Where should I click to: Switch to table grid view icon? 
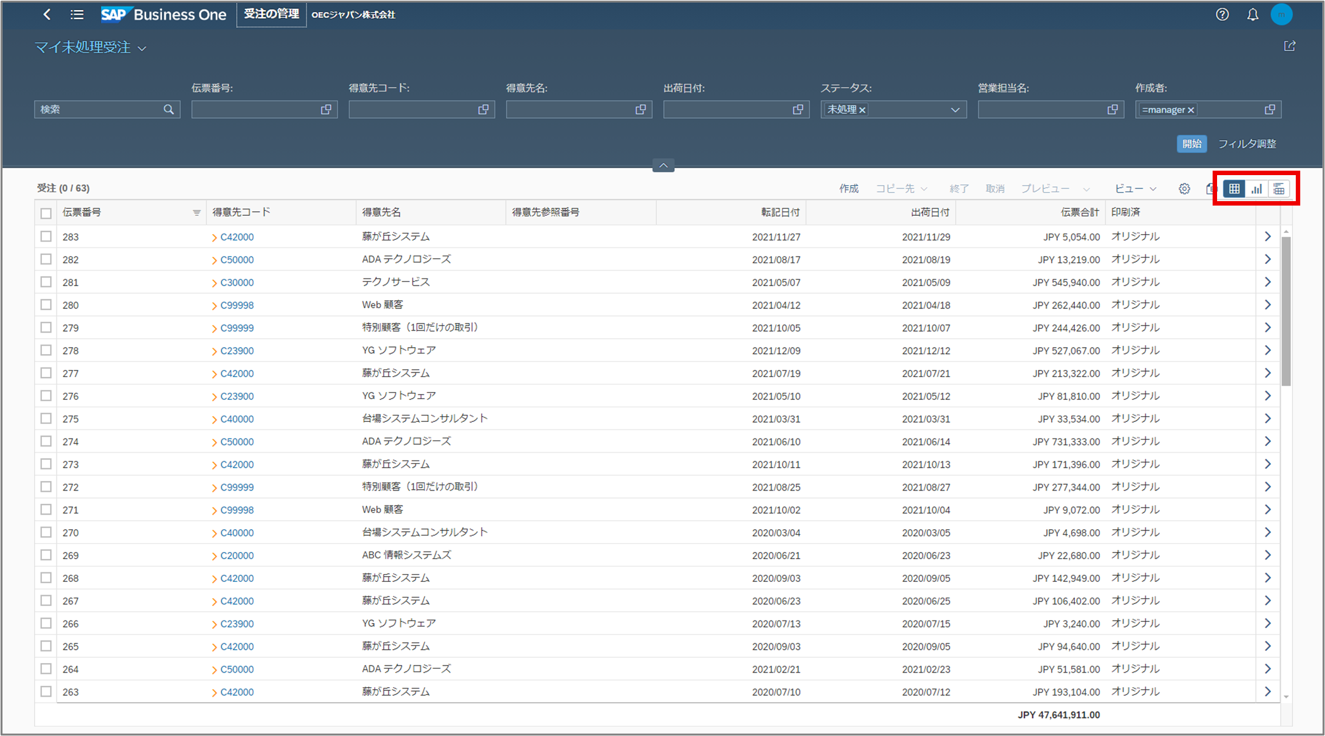1234,189
